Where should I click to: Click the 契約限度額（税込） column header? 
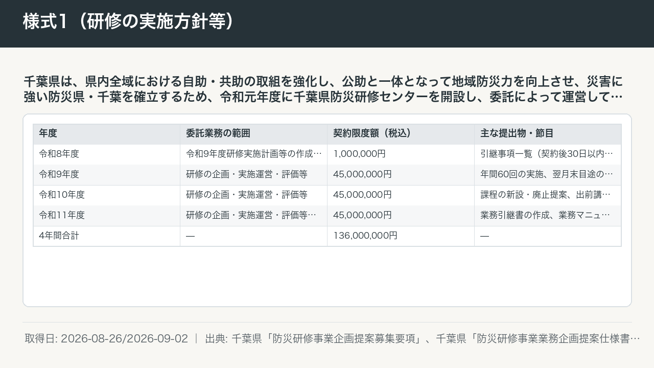(401, 134)
